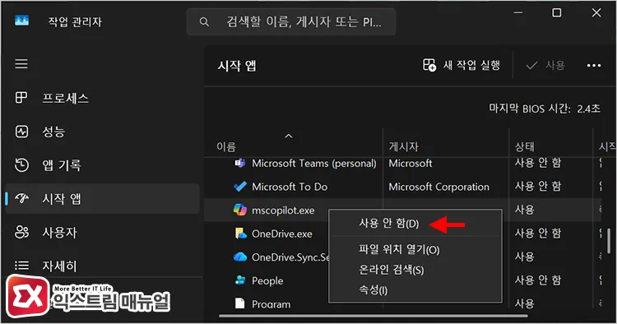The height and width of the screenshot is (324, 617).
Task: Click the OneDrive Sync cloud icon
Action: tap(240, 257)
